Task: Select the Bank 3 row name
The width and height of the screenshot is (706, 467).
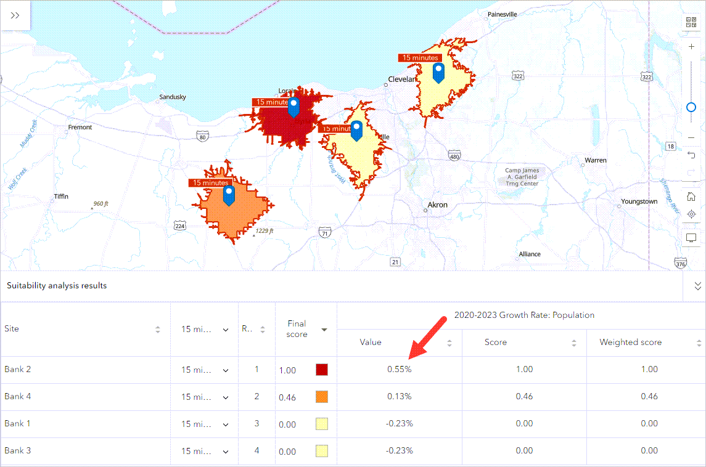Action: 17,450
